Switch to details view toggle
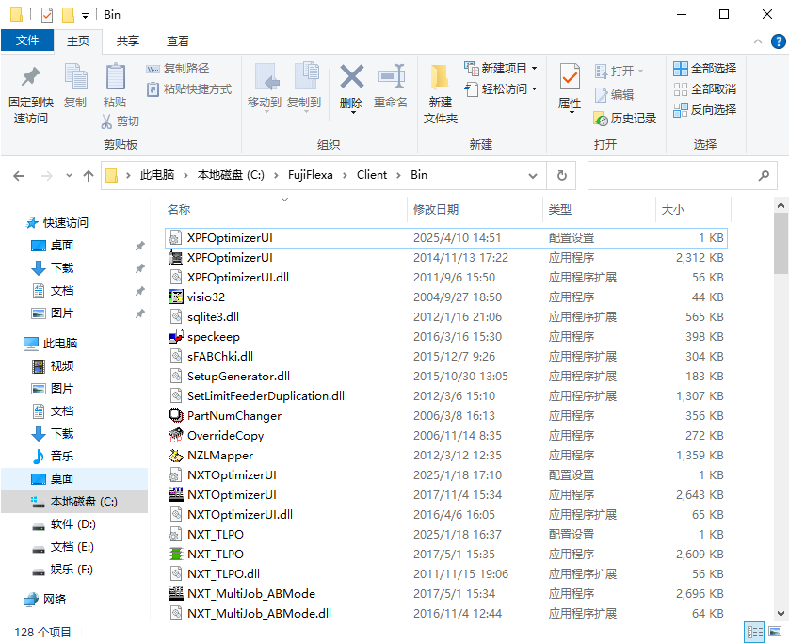Screen dimensions: 789x643 (x=754, y=632)
